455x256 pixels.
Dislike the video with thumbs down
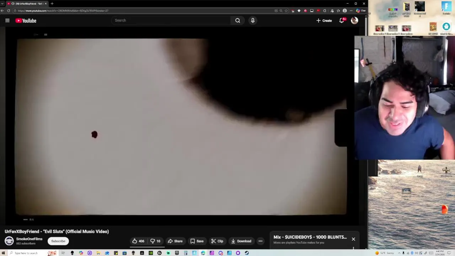155,241
